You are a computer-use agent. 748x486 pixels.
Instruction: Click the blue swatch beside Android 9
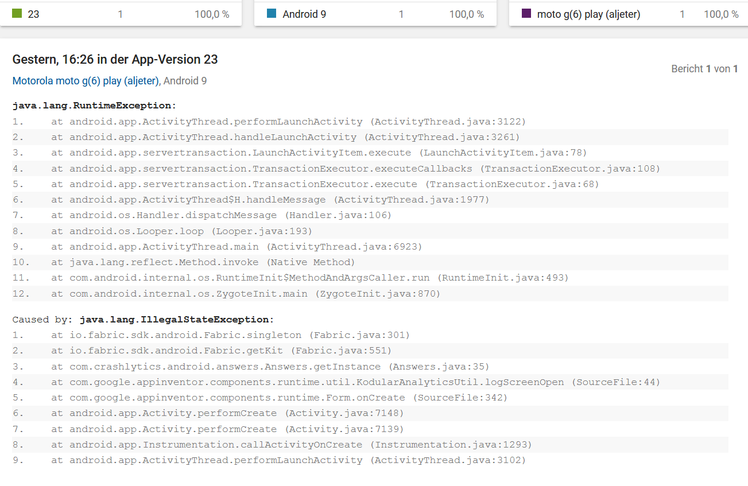(x=272, y=13)
